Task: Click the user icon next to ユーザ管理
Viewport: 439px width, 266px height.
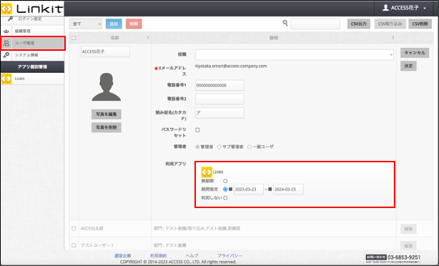Action: coord(6,43)
